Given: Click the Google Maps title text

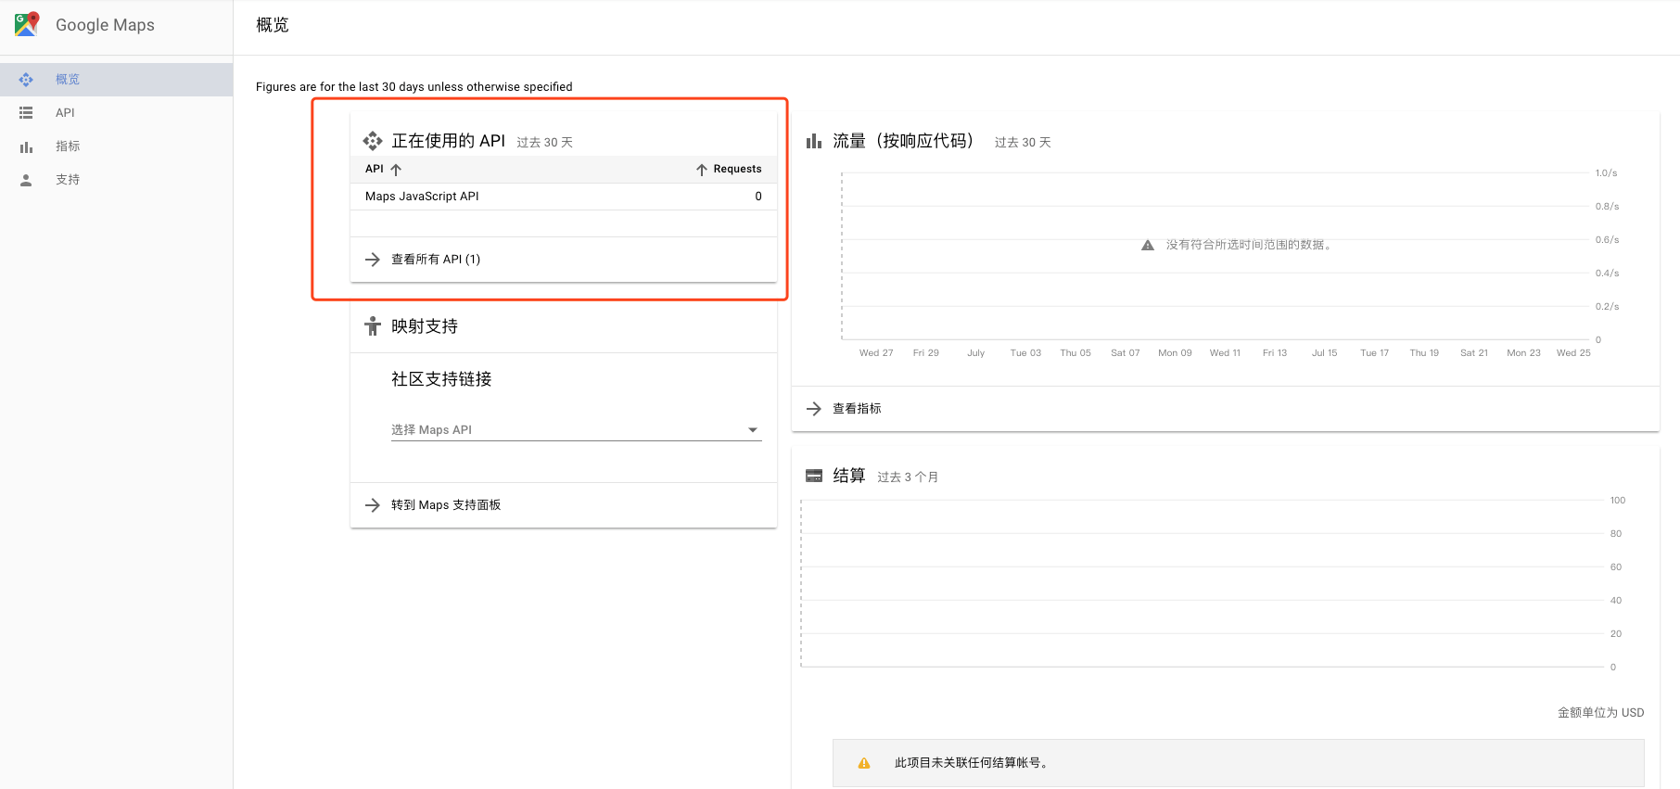Looking at the screenshot, I should click(x=105, y=25).
